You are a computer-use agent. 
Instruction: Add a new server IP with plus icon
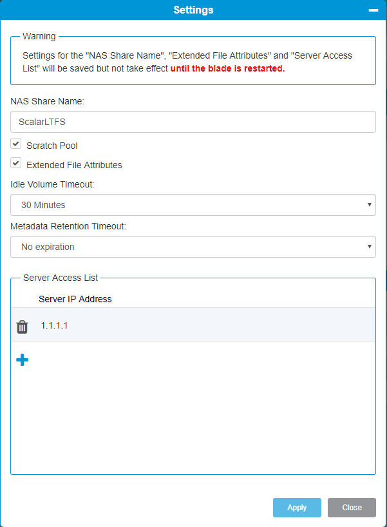[x=22, y=359]
